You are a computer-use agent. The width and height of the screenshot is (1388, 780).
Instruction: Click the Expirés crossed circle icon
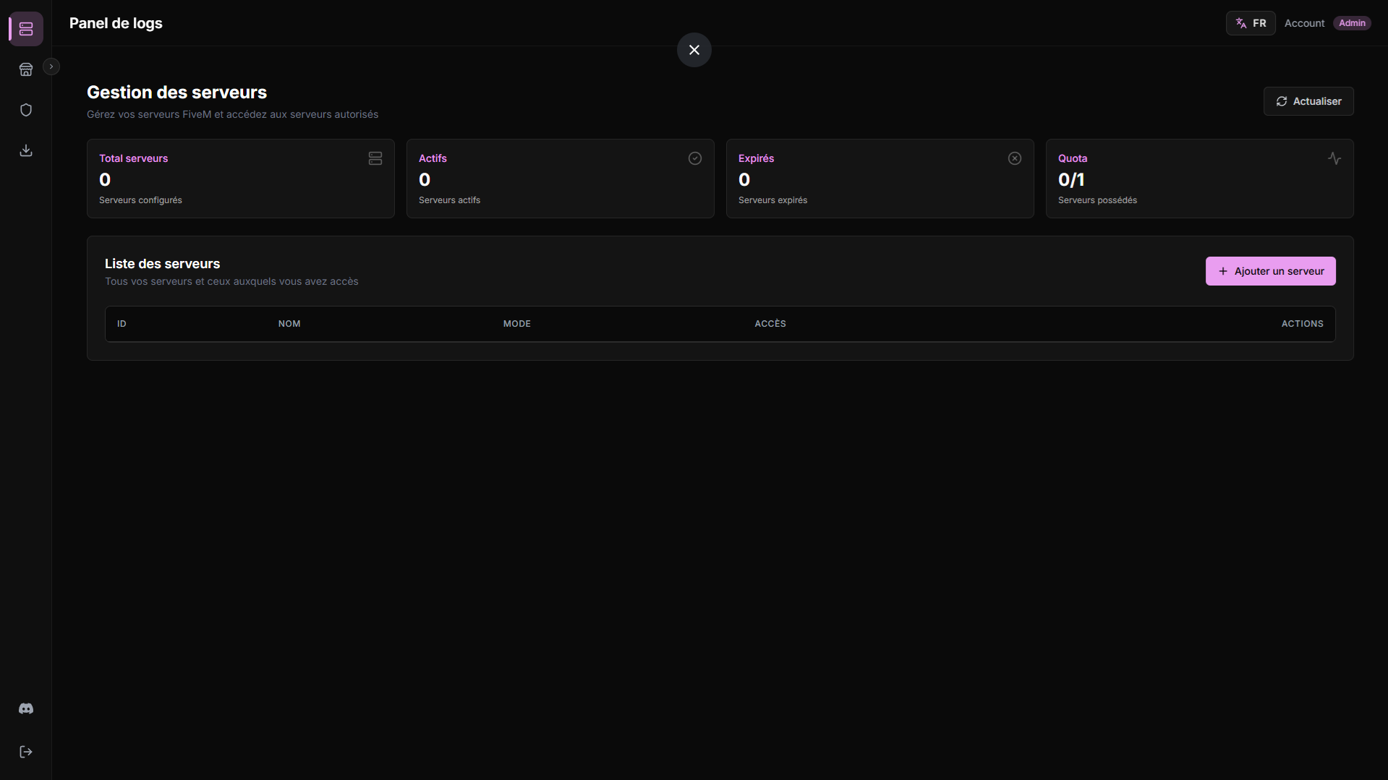click(x=1015, y=158)
